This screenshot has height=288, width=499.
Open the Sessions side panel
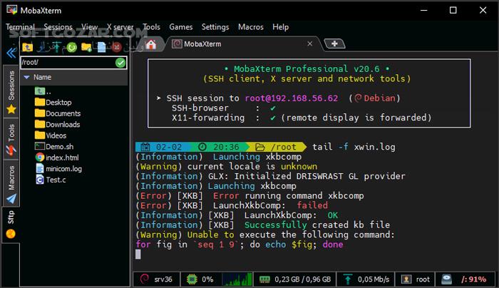[11, 92]
